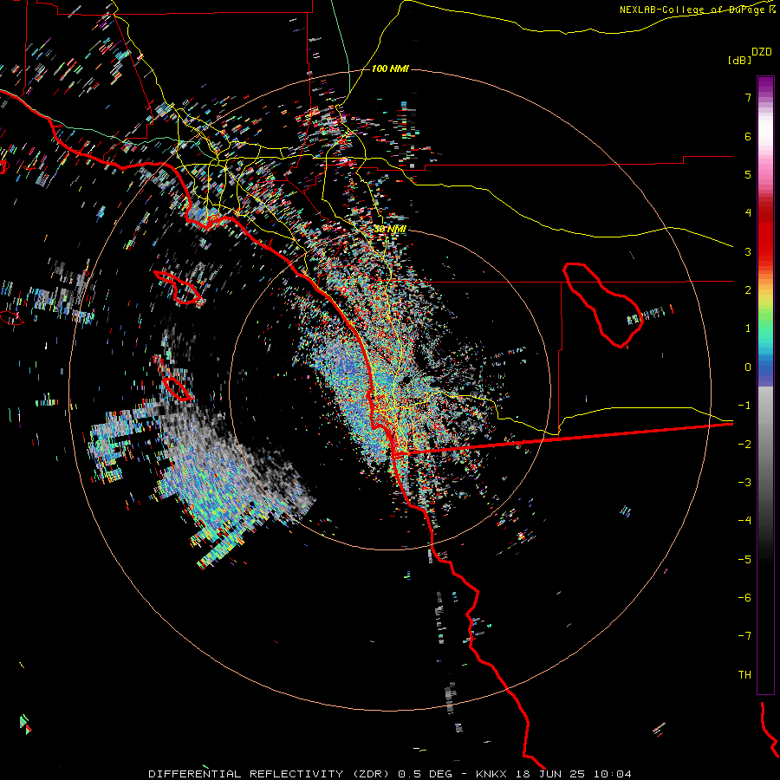Click the scale value 2 label

click(748, 290)
